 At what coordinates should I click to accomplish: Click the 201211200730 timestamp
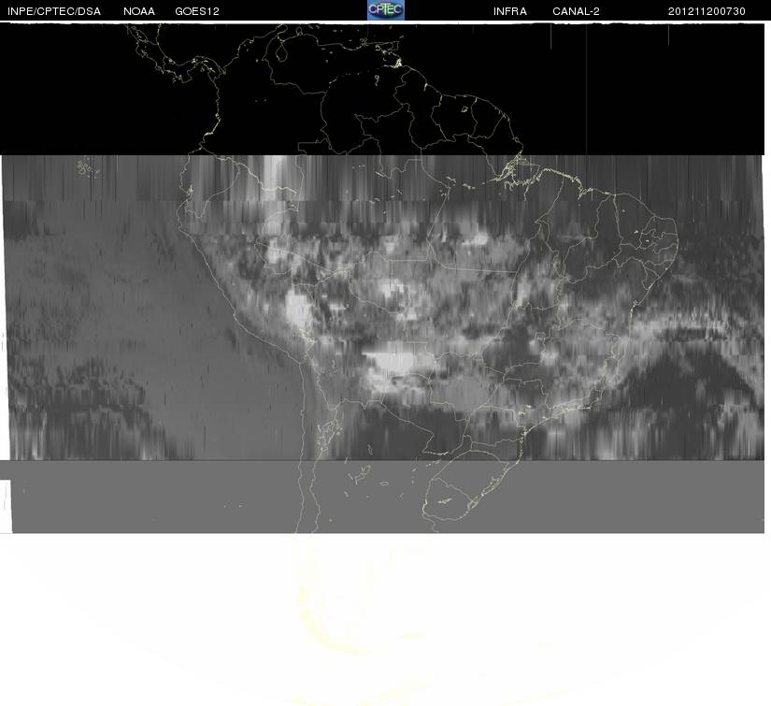707,11
